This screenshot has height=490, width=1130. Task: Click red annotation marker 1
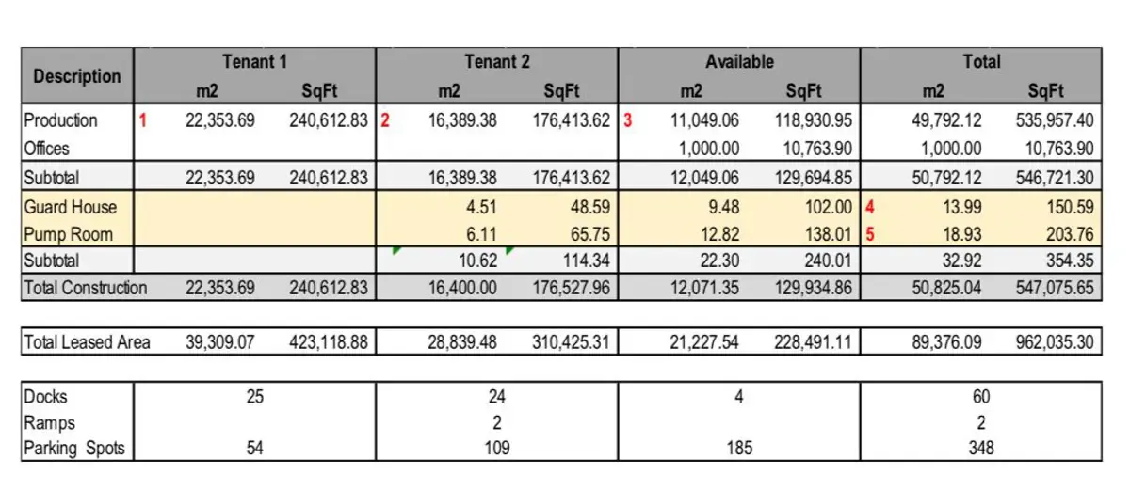click(144, 120)
